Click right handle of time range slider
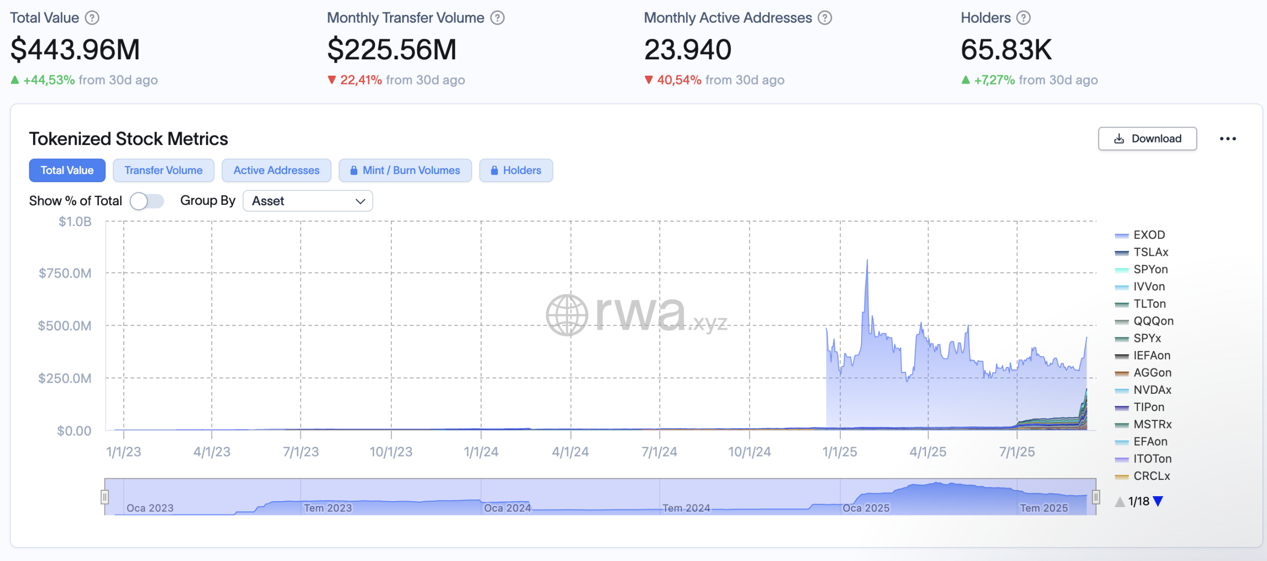 pyautogui.click(x=1096, y=497)
